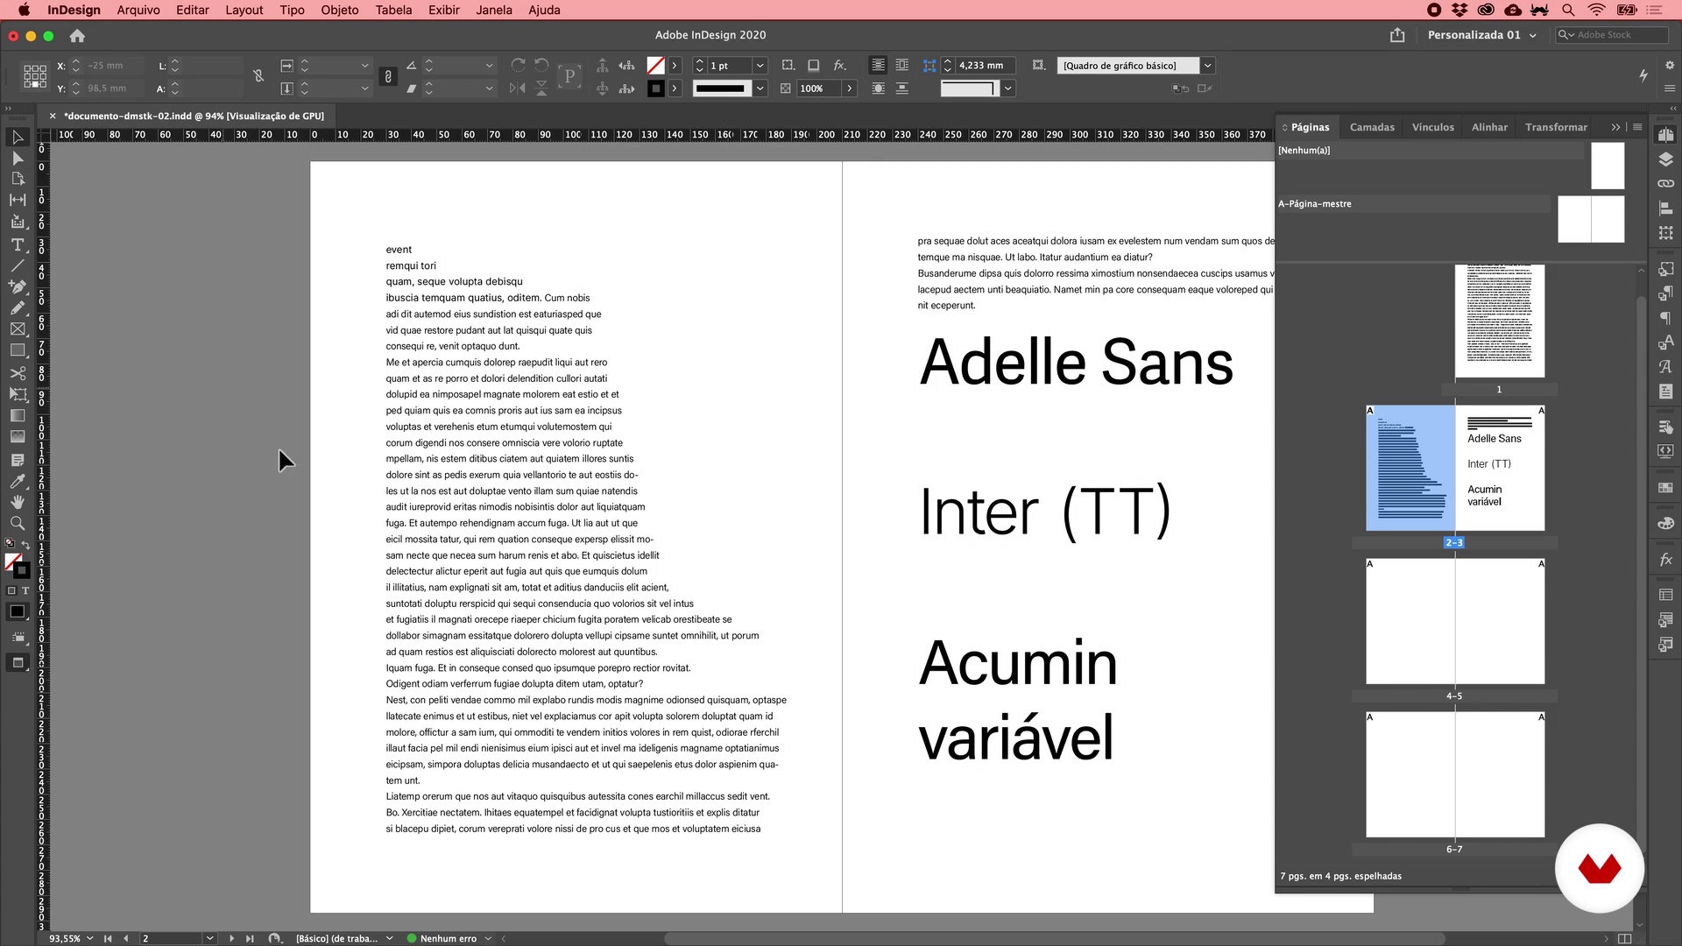Click the opacity 100% input field
The width and height of the screenshot is (1682, 946).
[x=818, y=88]
